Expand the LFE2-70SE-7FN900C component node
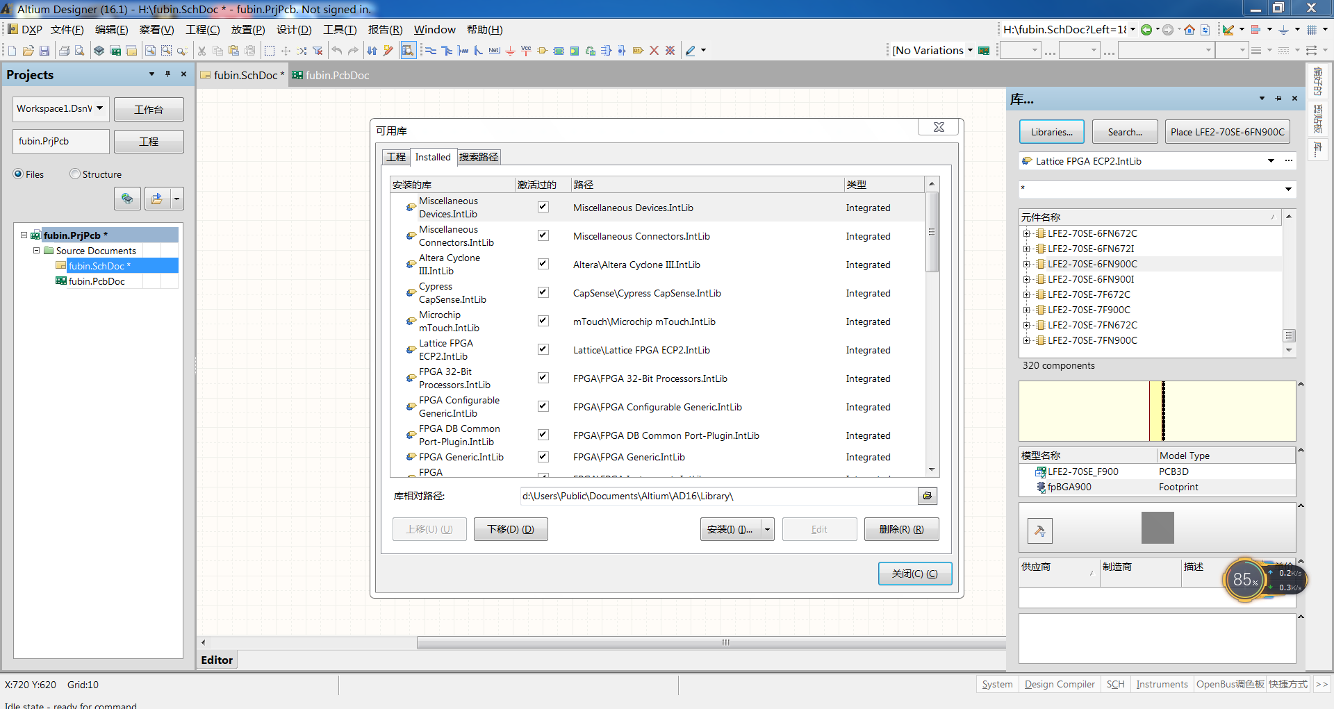Viewport: 1334px width, 709px height. click(1026, 341)
